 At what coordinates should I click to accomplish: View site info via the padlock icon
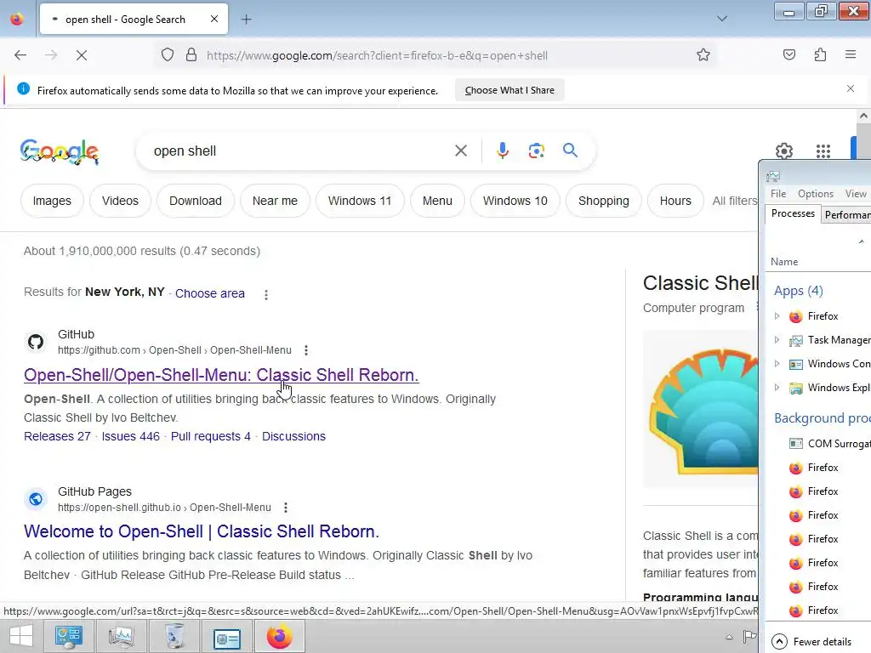[191, 55]
